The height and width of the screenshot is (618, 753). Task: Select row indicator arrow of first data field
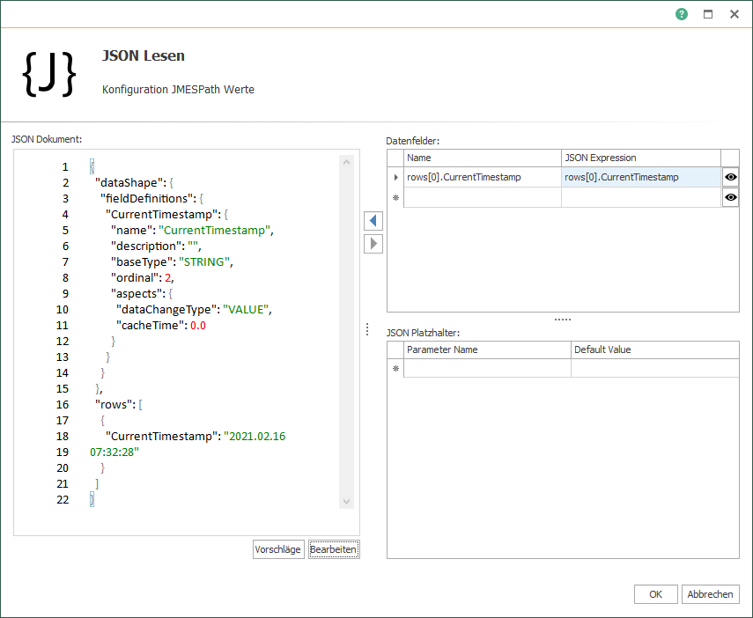pyautogui.click(x=395, y=177)
